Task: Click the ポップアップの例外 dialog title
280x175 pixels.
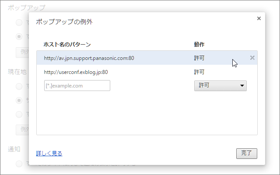Action: pos(64,22)
